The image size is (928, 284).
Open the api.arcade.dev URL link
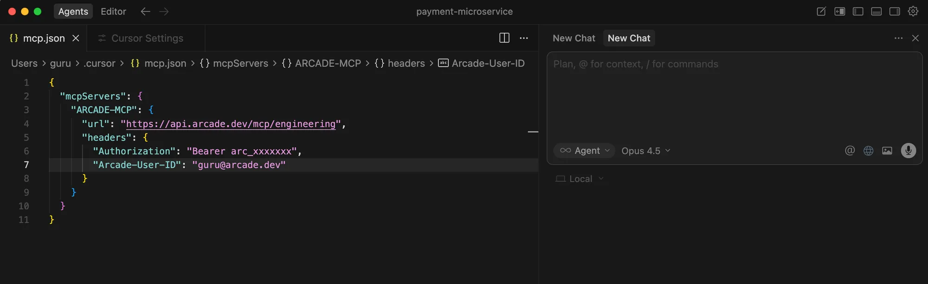coord(231,124)
